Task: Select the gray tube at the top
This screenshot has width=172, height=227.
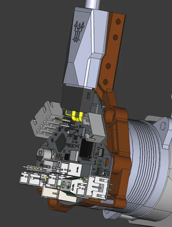Action: point(92,4)
